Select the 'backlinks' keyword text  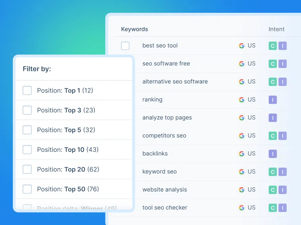(x=155, y=154)
